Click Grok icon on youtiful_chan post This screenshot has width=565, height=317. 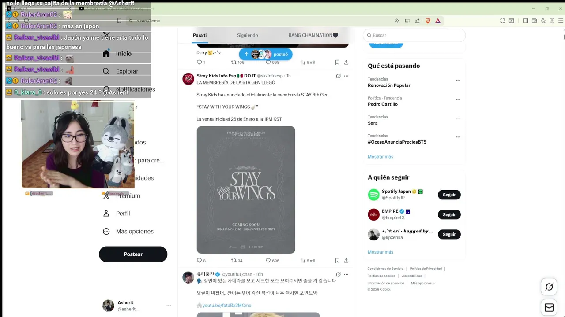coord(338,274)
